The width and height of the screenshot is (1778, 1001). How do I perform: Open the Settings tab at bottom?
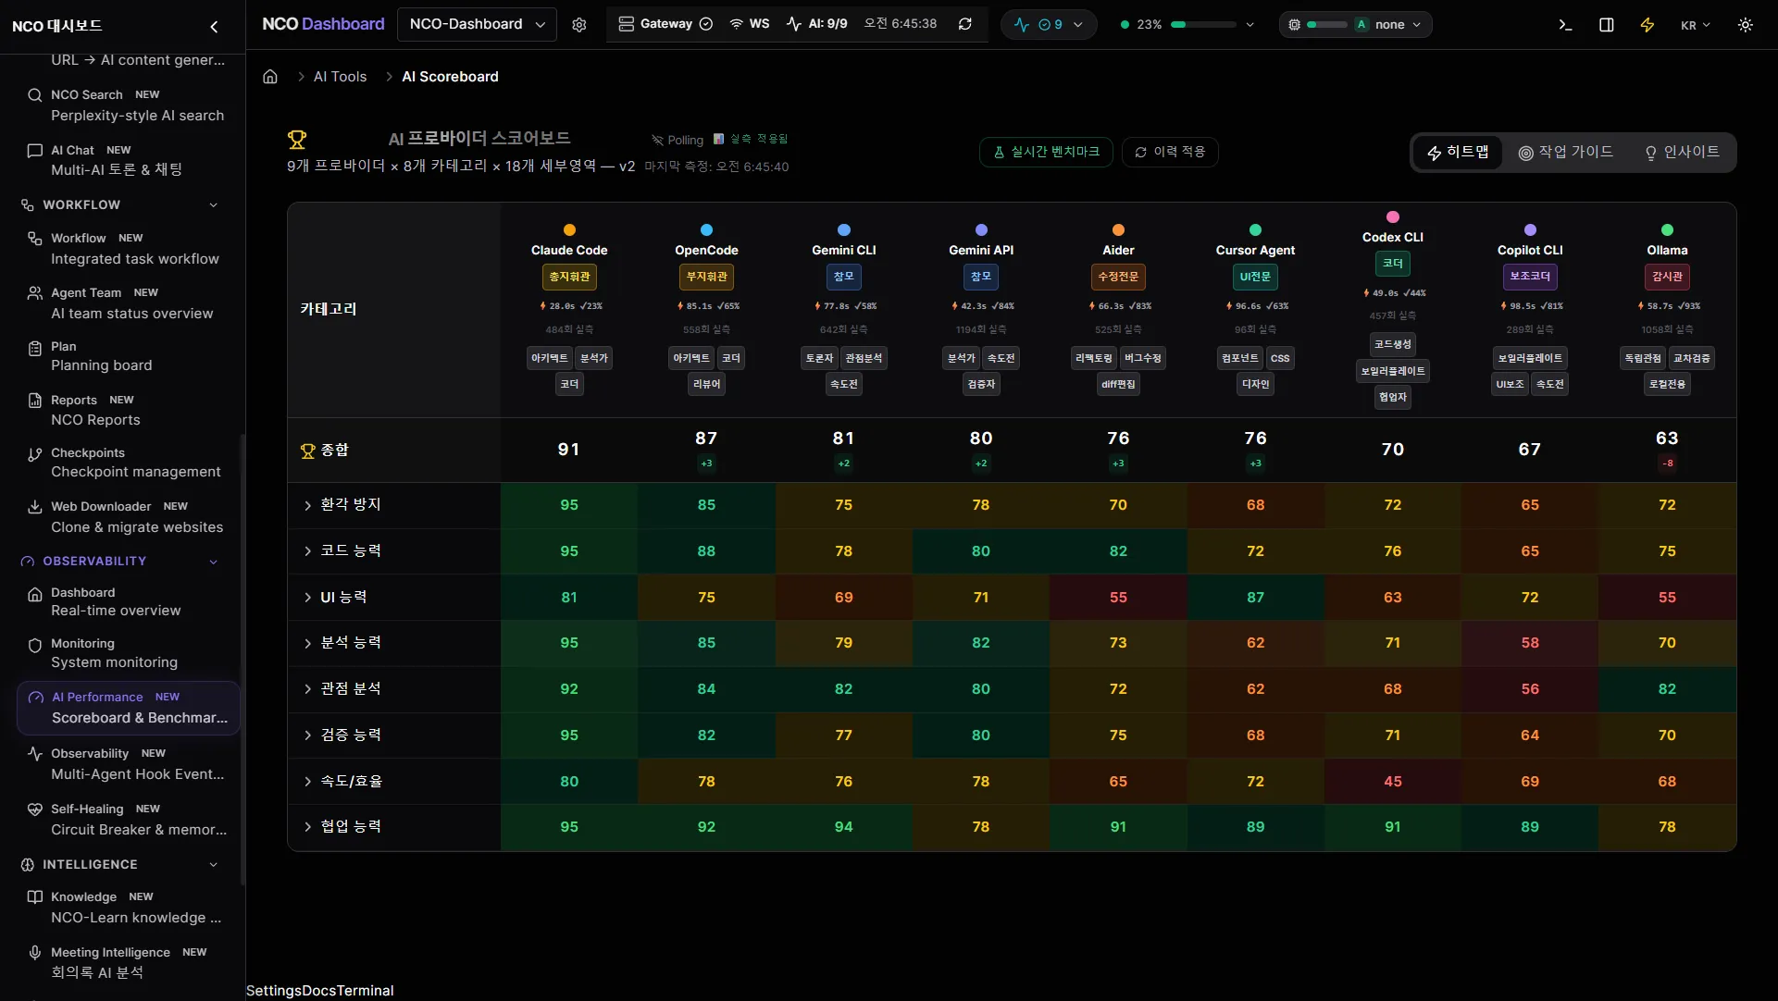274,991
